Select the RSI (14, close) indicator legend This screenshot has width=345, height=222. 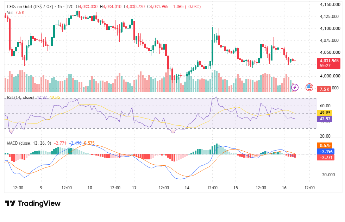coord(20,97)
